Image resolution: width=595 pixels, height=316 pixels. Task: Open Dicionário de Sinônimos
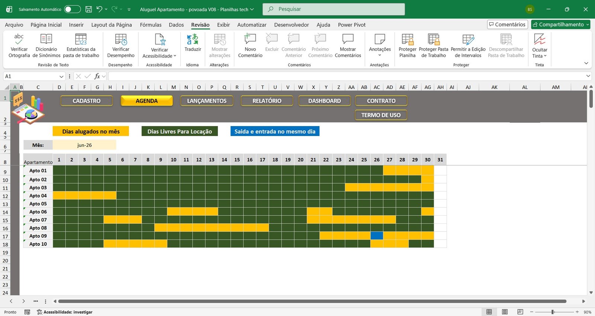[46, 45]
